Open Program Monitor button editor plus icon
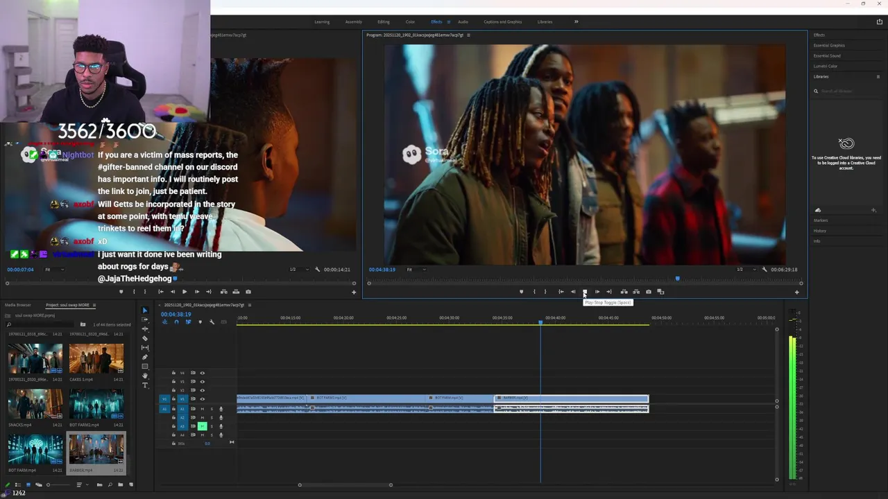This screenshot has width=888, height=499. click(x=796, y=292)
